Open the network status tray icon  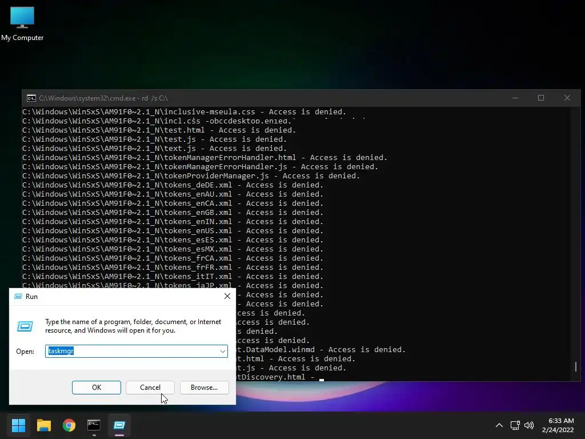point(515,425)
